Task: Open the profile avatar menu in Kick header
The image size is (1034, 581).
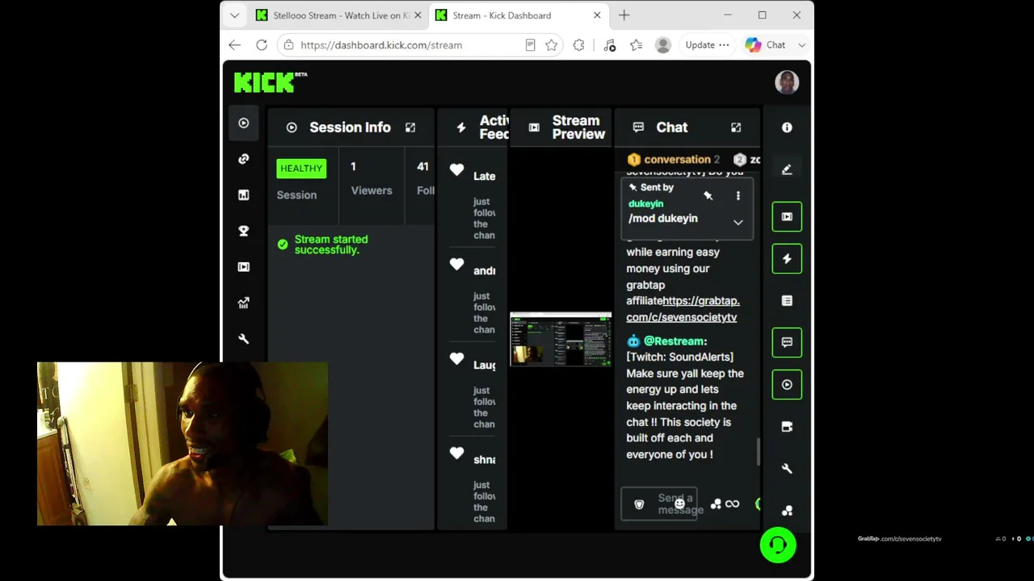Action: click(x=787, y=82)
